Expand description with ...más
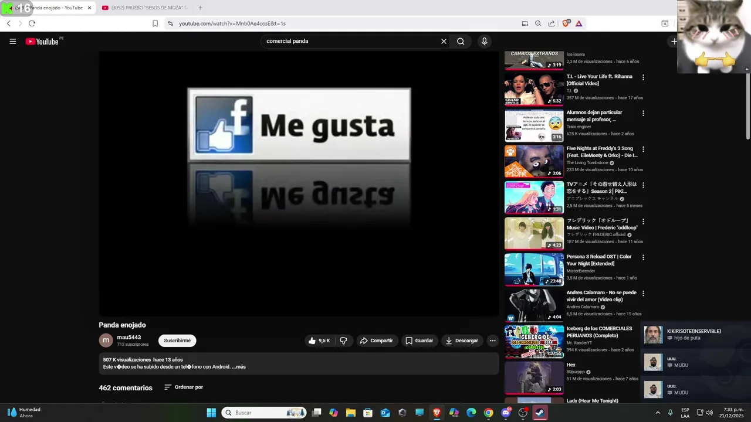Image resolution: width=751 pixels, height=422 pixels. (239, 367)
